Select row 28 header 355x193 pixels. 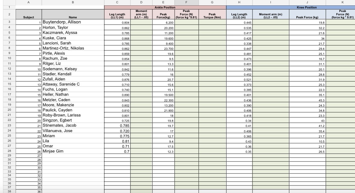(x=9, y=151)
